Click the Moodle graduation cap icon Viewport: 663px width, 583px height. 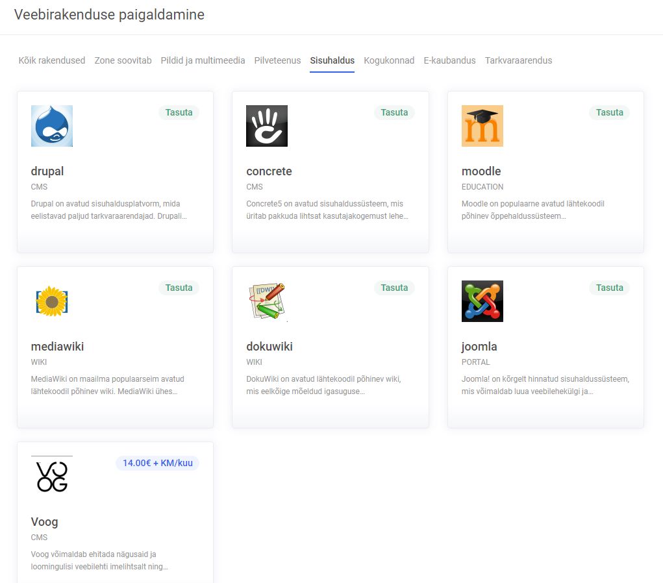[482, 126]
